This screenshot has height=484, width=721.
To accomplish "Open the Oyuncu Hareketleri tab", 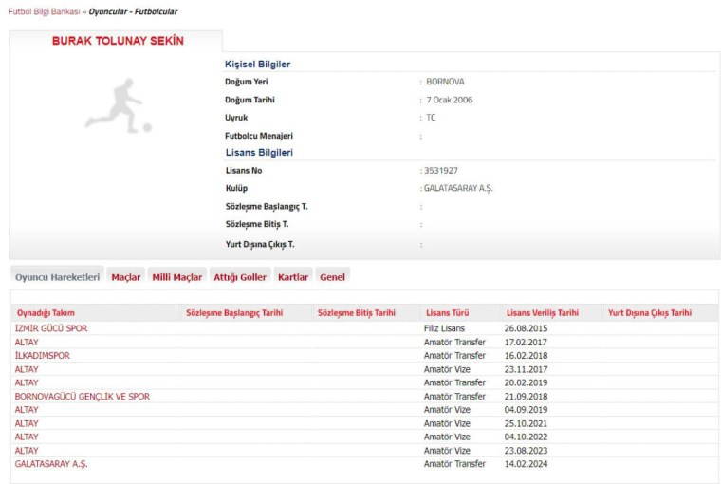I will [57, 277].
